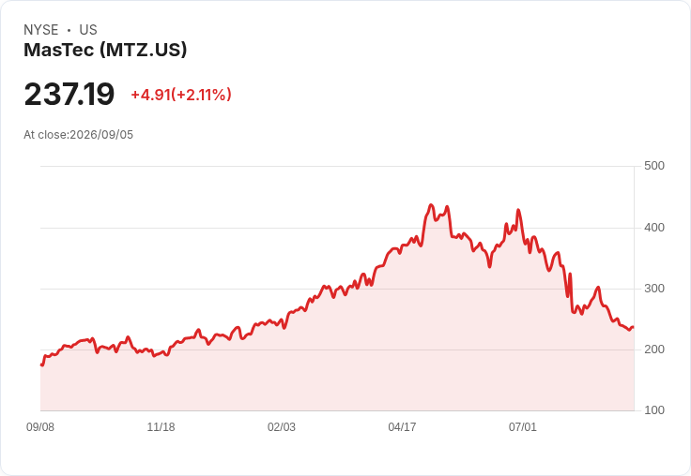Click the NYSE exchange label
This screenshot has height=476, width=691.
point(41,30)
